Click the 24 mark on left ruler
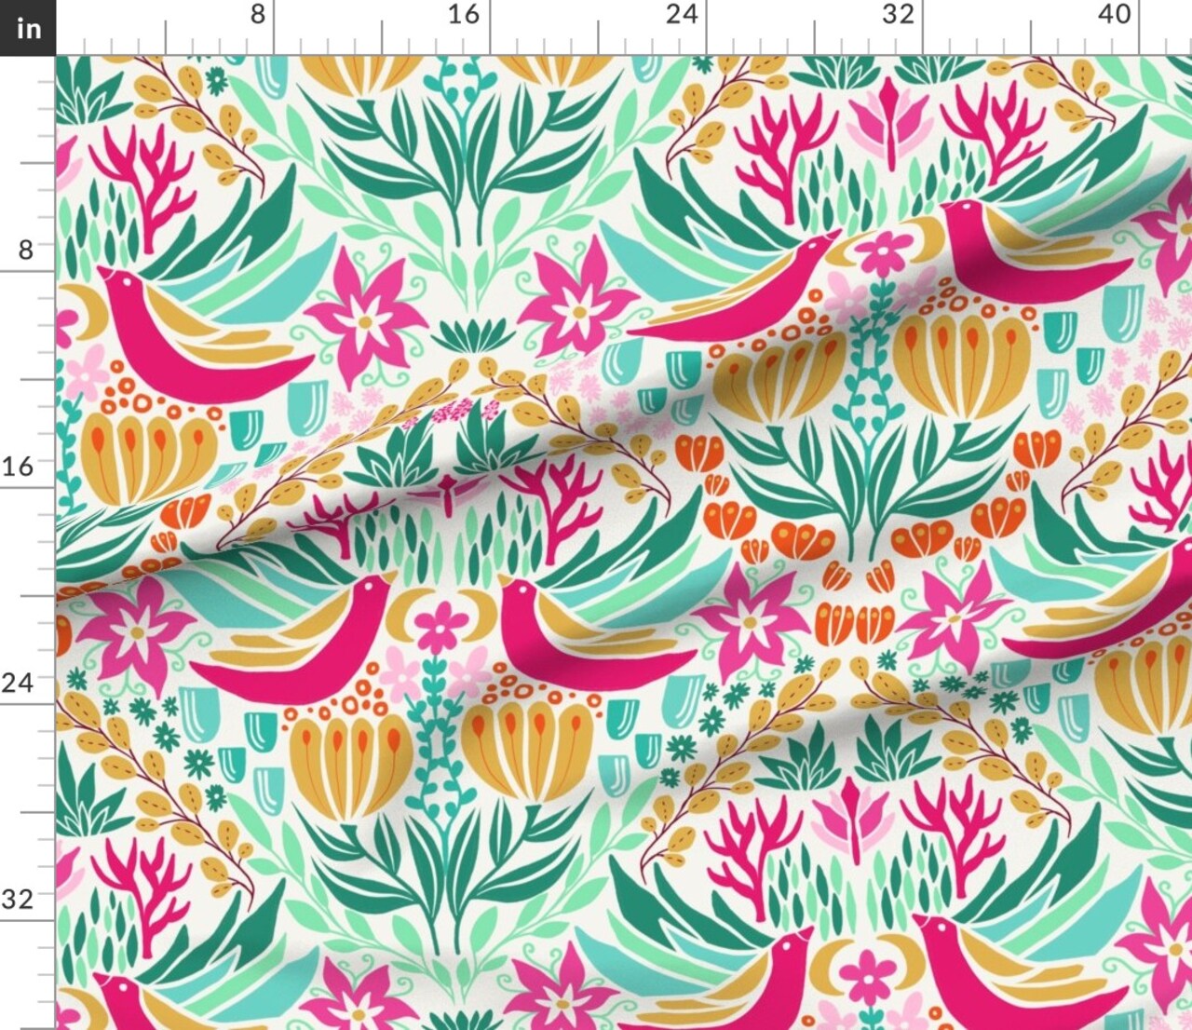Screen dimensions: 1192x1030 [x=19, y=683]
